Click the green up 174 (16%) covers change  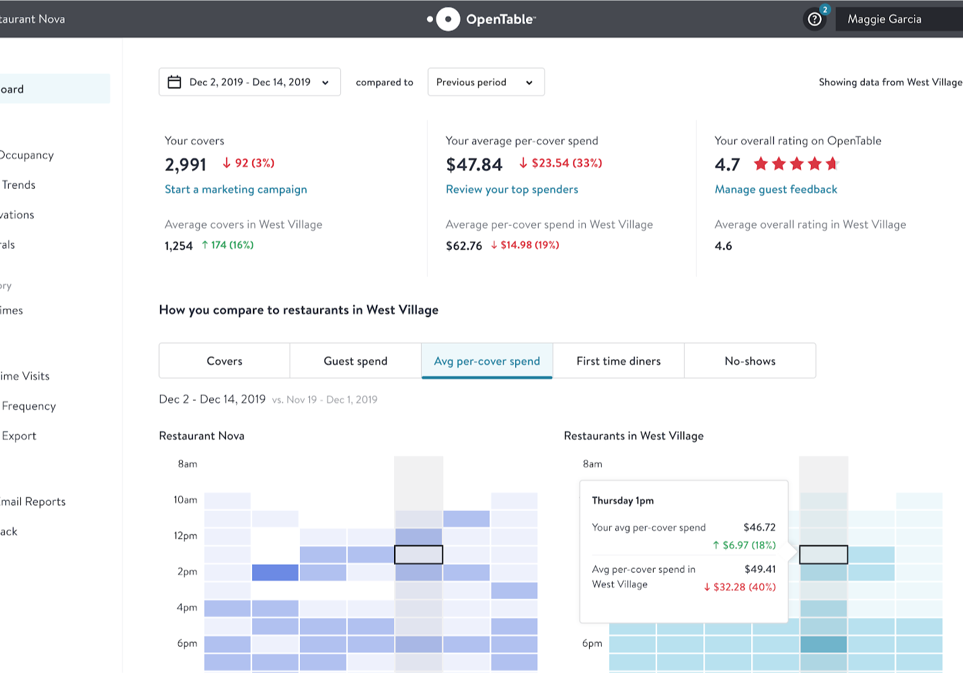pos(227,245)
